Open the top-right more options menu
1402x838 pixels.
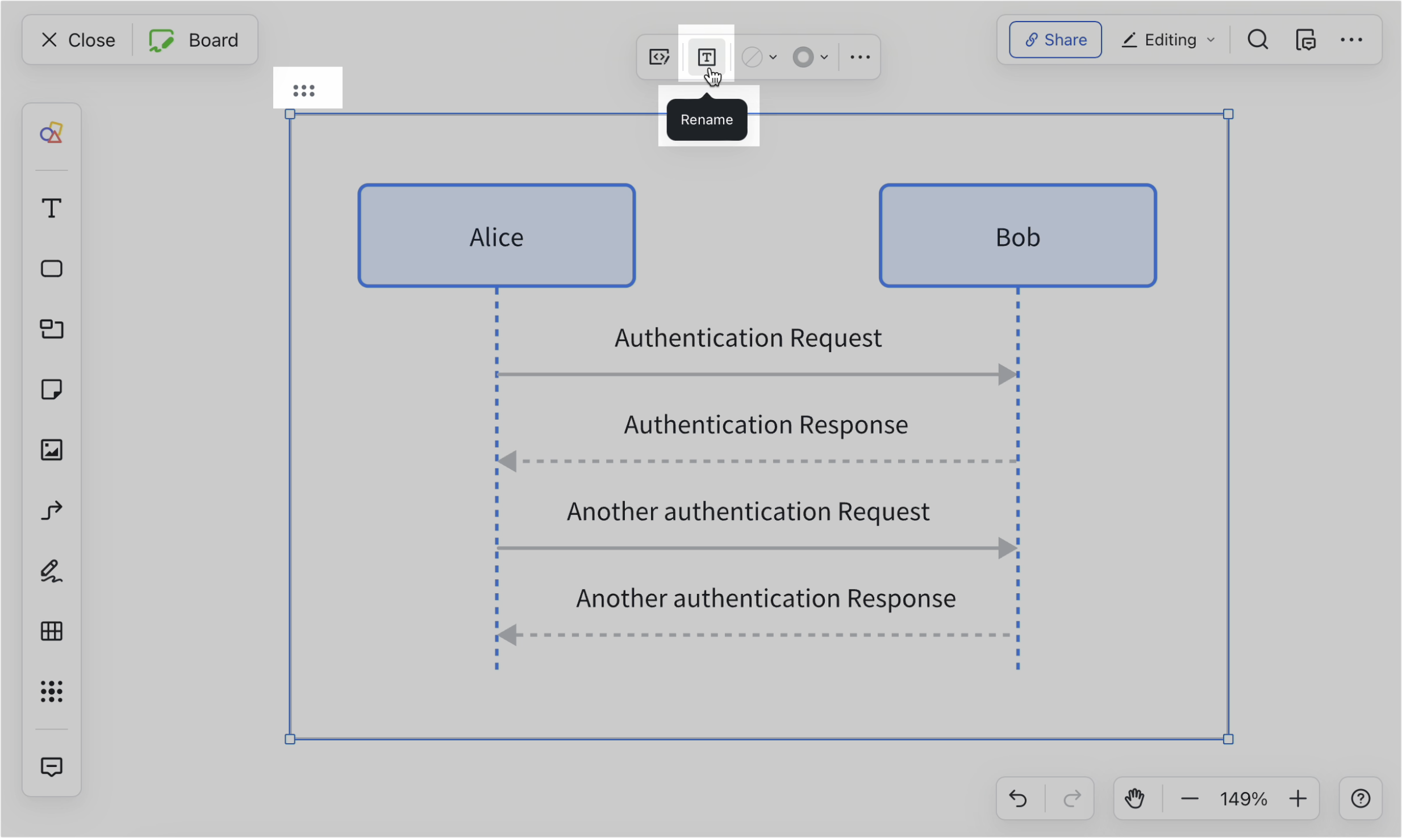[x=1351, y=40]
